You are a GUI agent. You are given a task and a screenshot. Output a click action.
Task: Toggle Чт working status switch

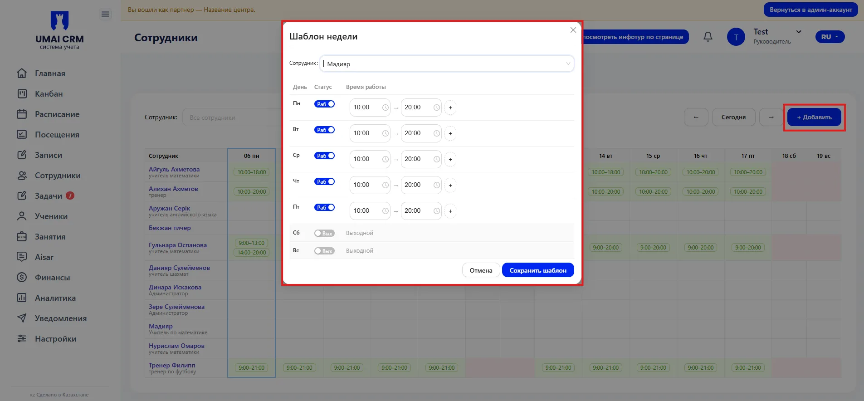click(325, 181)
